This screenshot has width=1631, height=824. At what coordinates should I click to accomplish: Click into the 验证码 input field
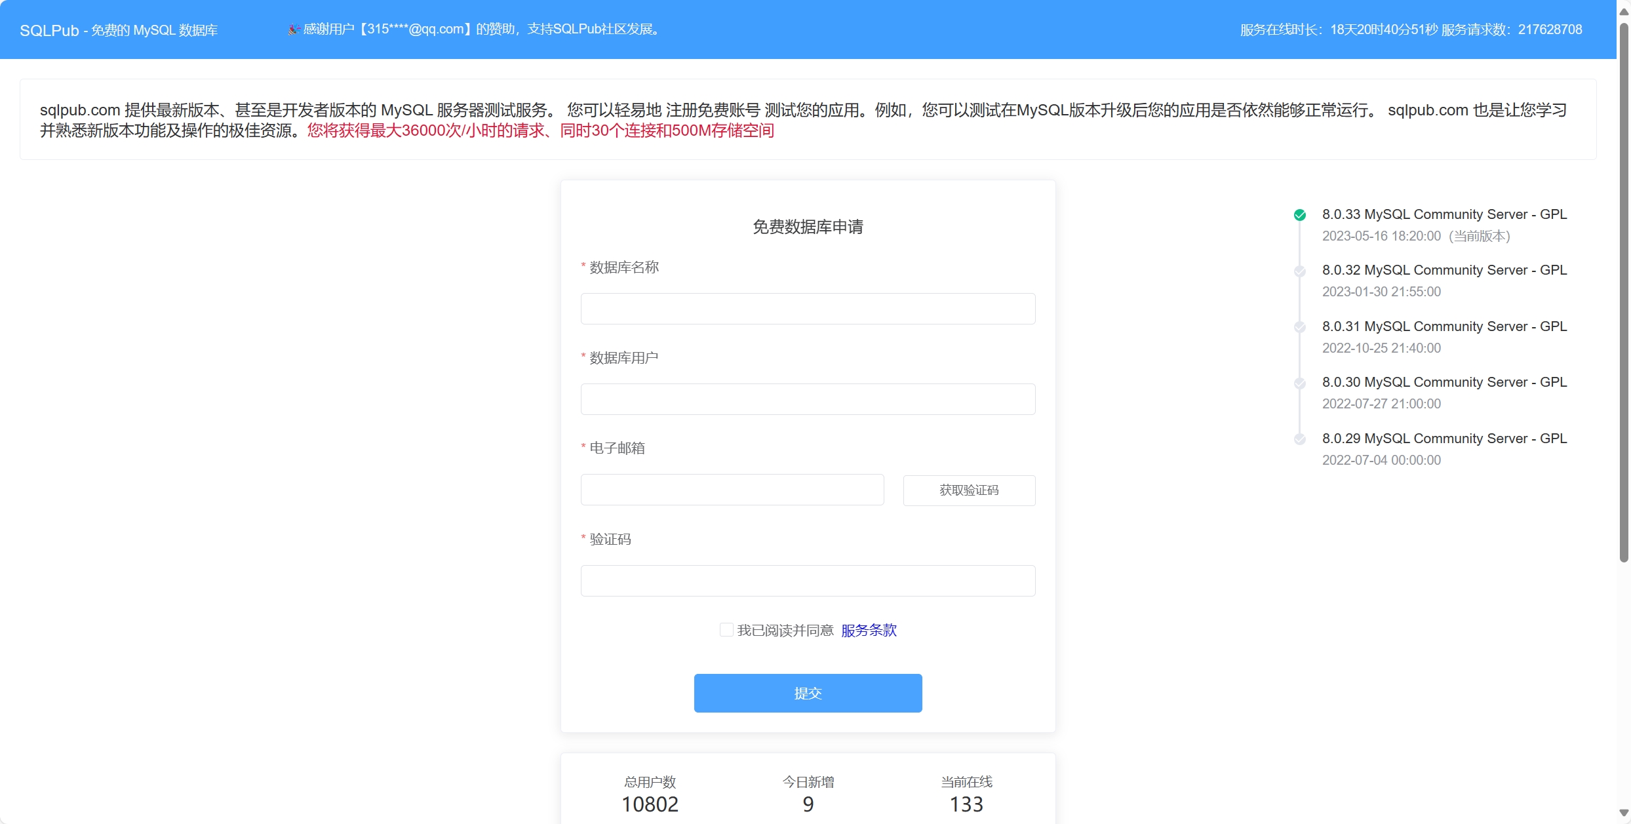pos(808,581)
